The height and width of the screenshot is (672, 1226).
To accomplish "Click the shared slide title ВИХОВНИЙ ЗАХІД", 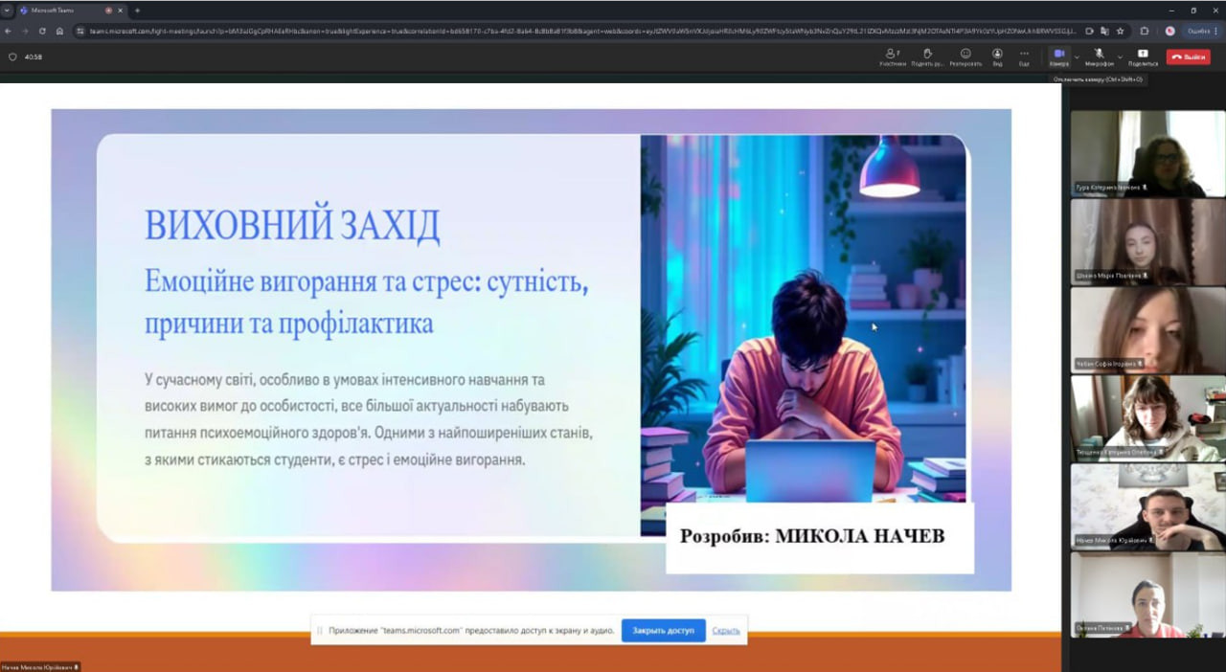I will coord(292,226).
